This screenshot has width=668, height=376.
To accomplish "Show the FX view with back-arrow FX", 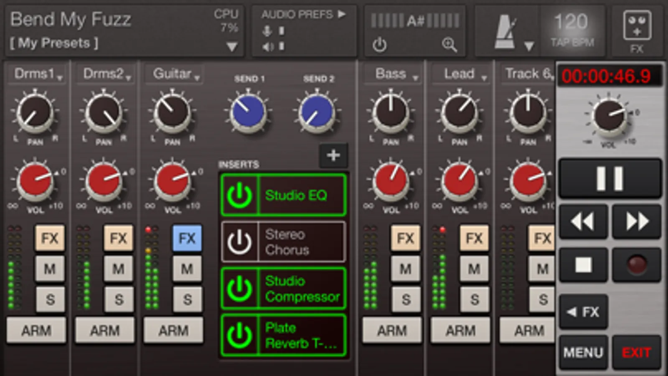I will point(583,312).
